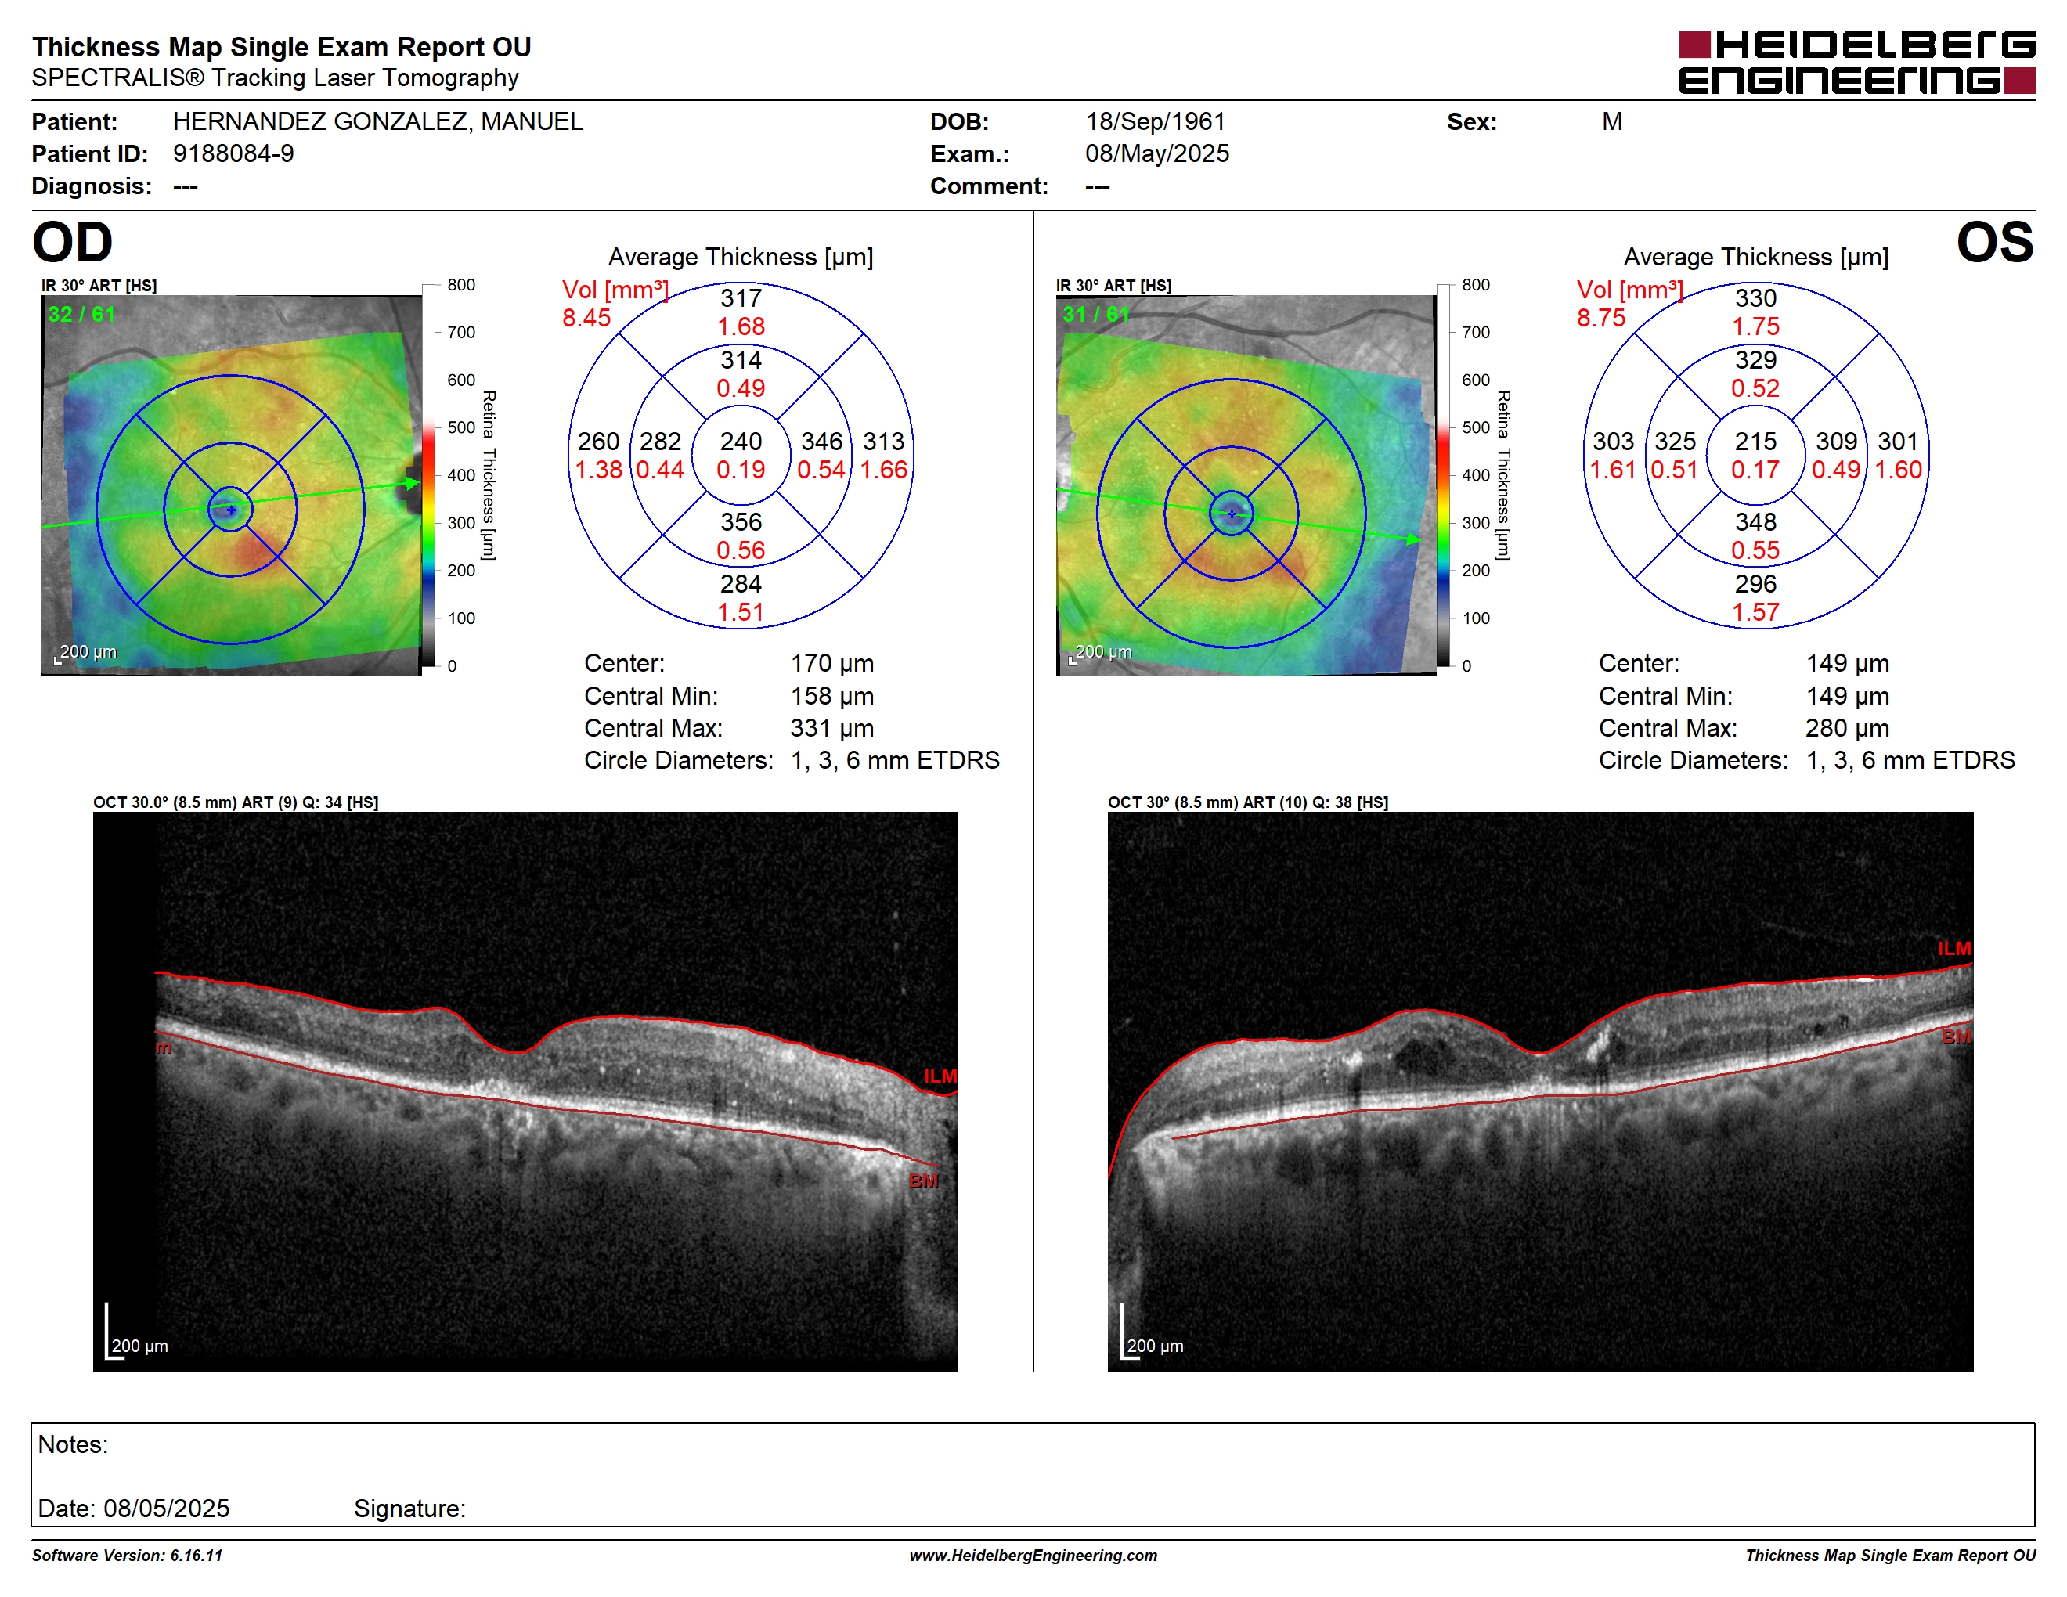The height and width of the screenshot is (1597, 2067).
Task: Click OD Circle Diameters 1, 3, 6 mm ETDRS
Action: point(896,762)
